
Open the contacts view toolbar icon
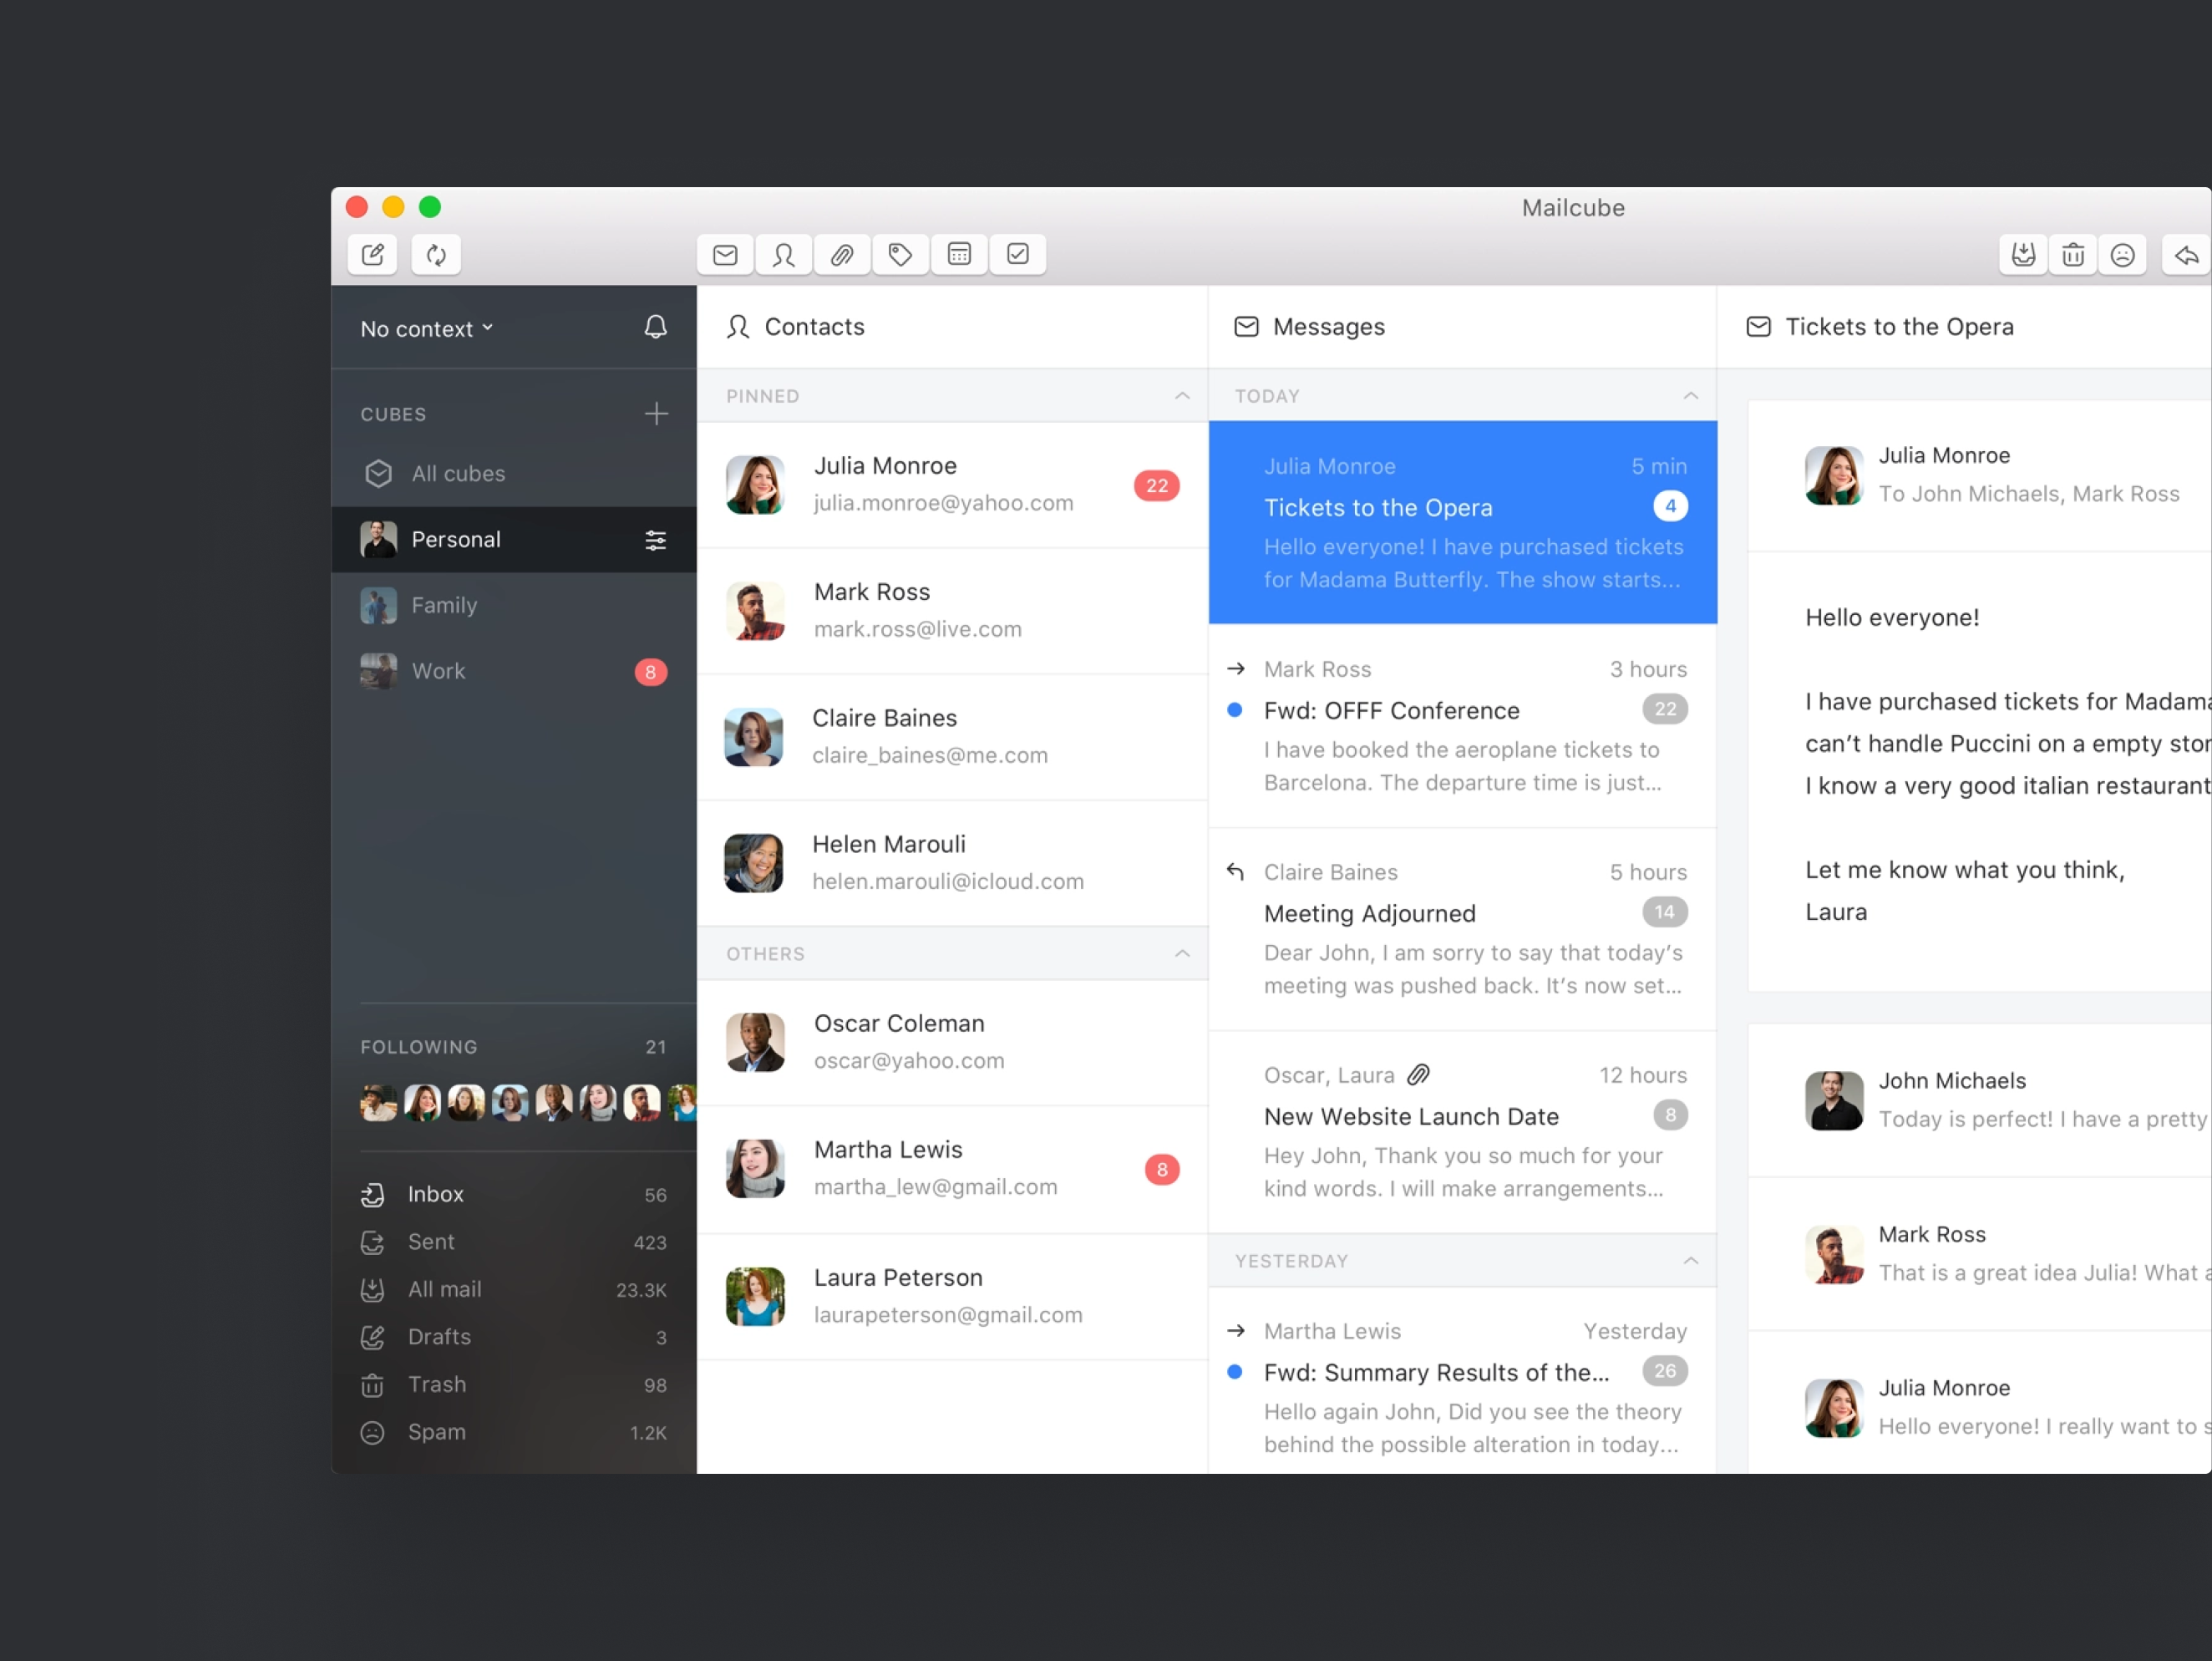pyautogui.click(x=784, y=254)
